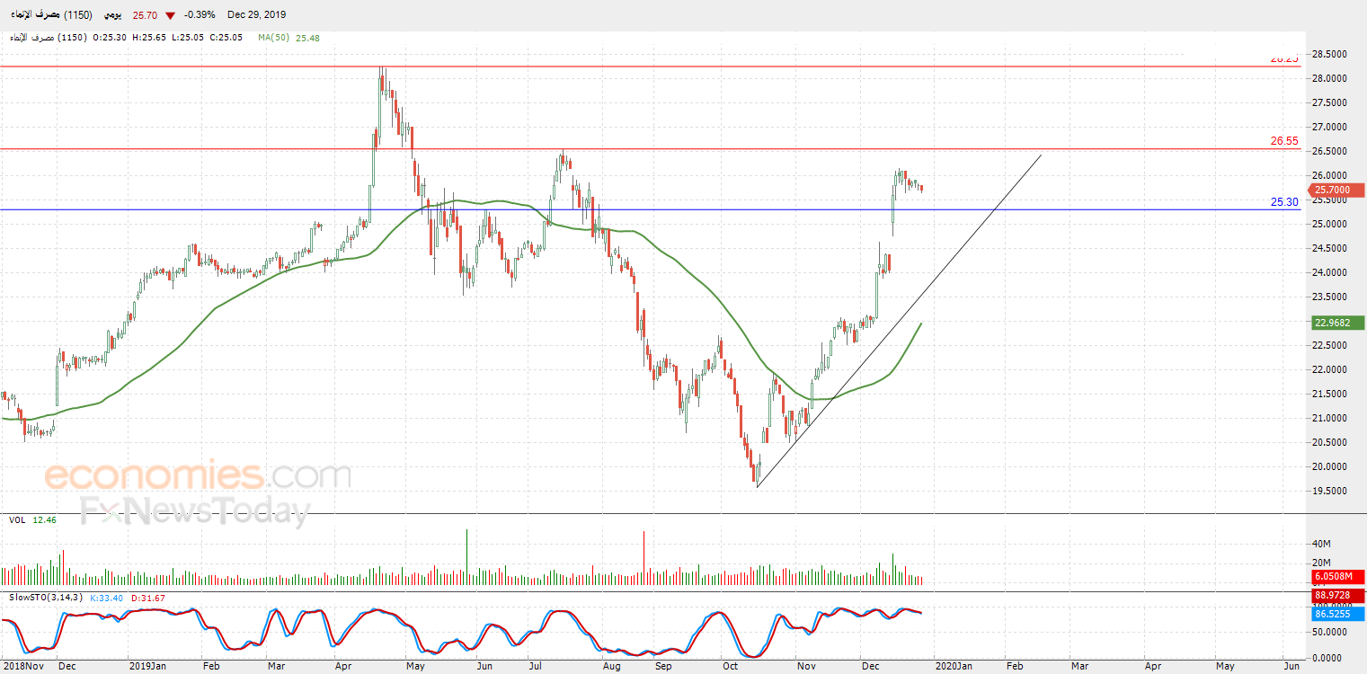Click the green 22.9682 moving average tag

[x=1337, y=323]
